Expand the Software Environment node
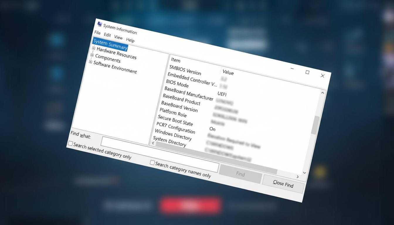 click(x=91, y=62)
